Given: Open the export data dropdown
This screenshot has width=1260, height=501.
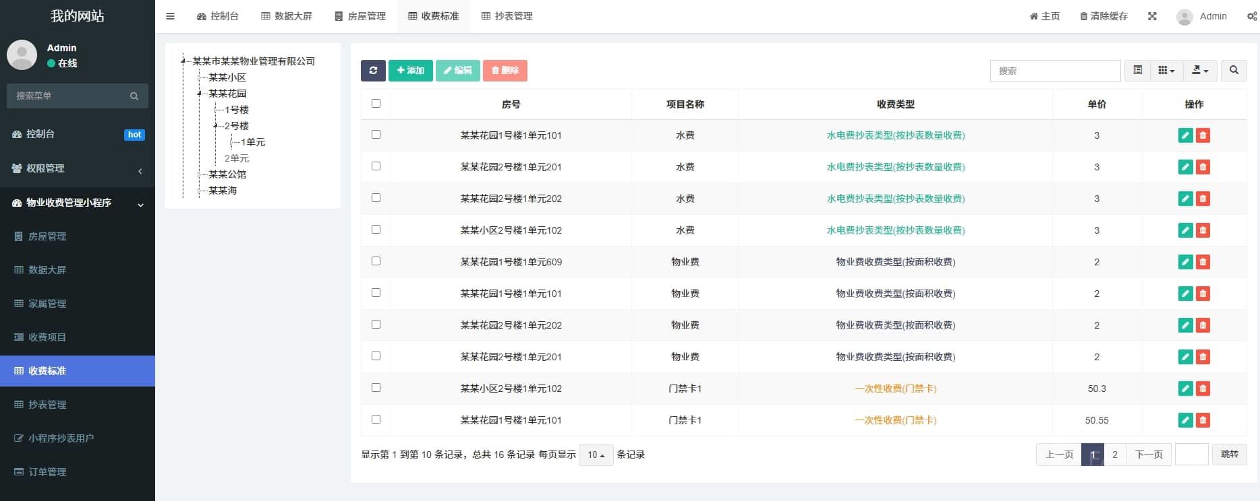Looking at the screenshot, I should 1200,71.
